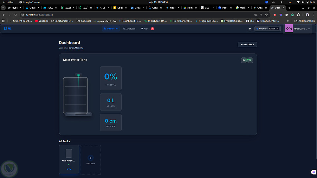
Task: Toggle the theme switch button in navbar
Action: tap(250, 29)
